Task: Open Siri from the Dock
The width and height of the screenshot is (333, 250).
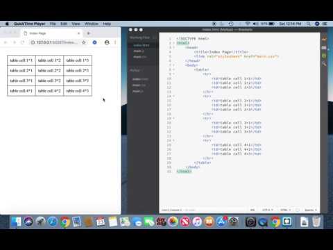Action: (x=28, y=222)
